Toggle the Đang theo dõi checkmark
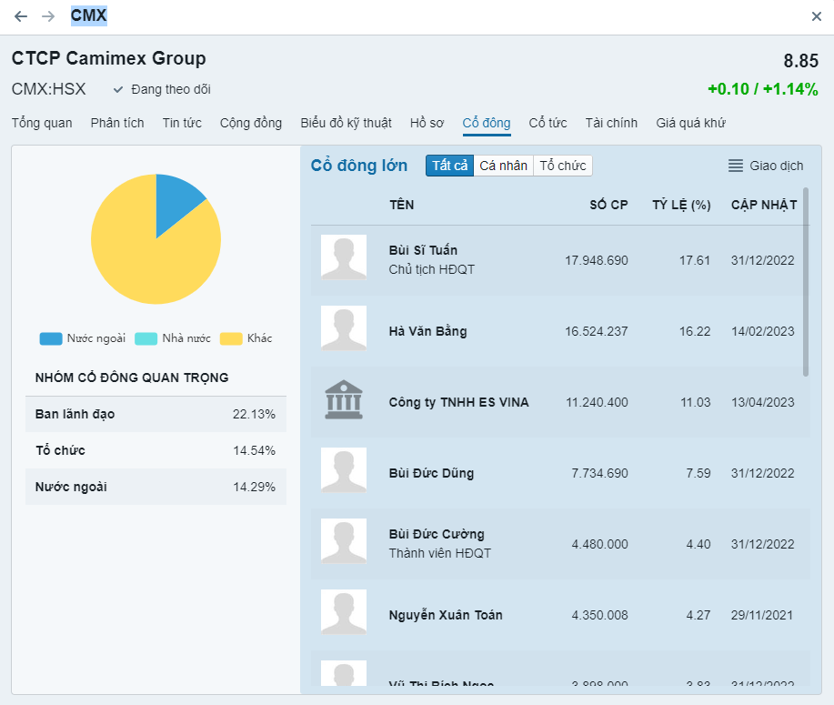 tap(118, 89)
